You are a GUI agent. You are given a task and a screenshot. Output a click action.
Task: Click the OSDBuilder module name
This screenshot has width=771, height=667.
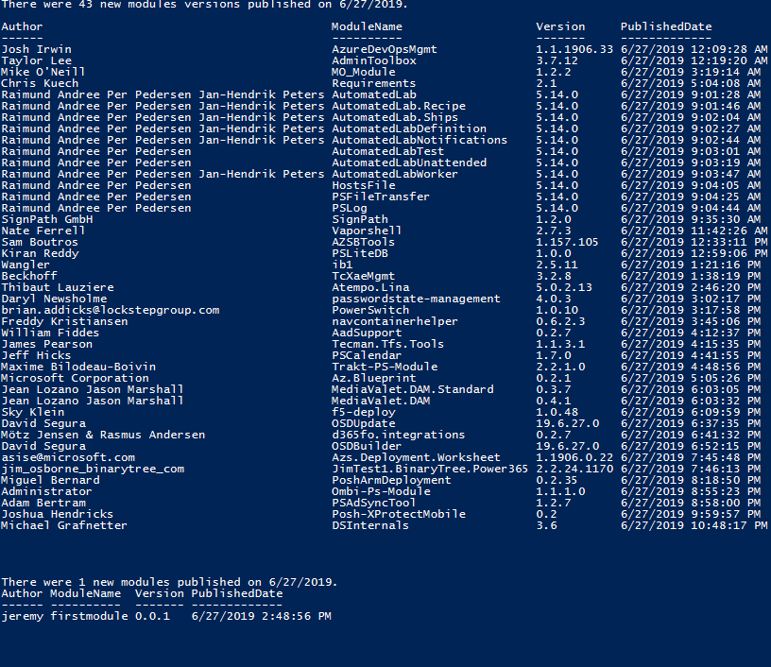(367, 446)
